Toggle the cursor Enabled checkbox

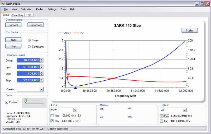point(6,102)
